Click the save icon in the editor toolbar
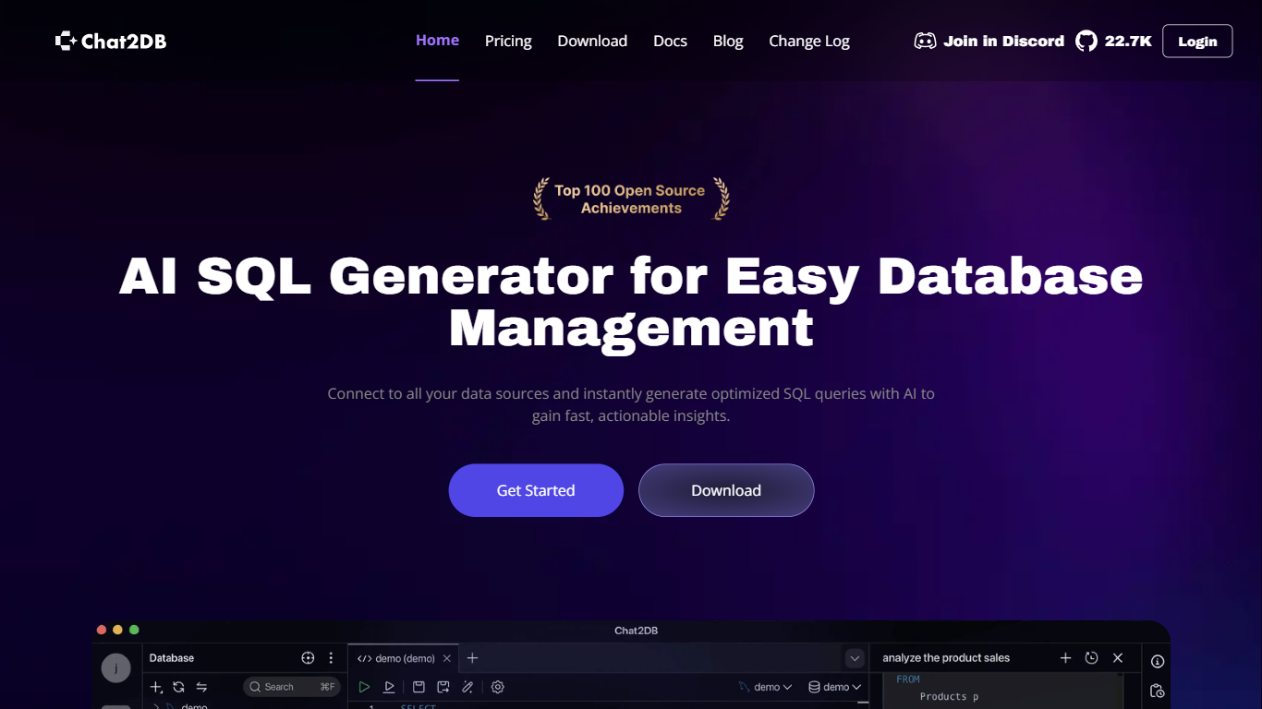 point(419,687)
